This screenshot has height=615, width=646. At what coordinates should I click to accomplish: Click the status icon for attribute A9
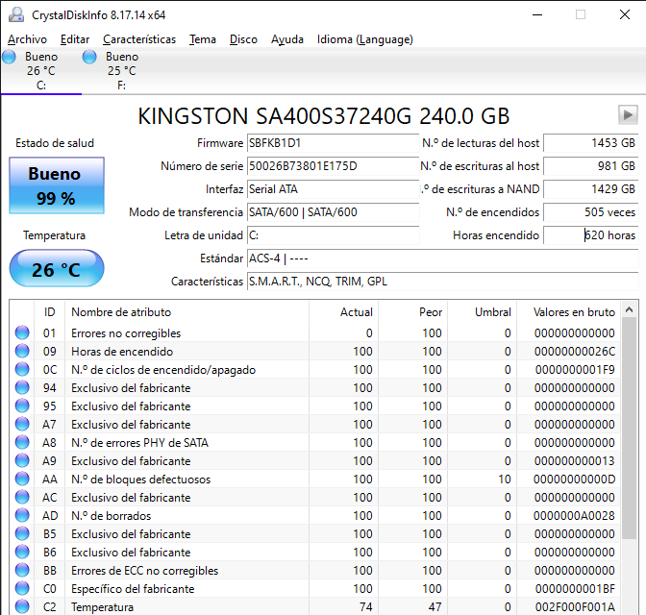click(x=22, y=460)
